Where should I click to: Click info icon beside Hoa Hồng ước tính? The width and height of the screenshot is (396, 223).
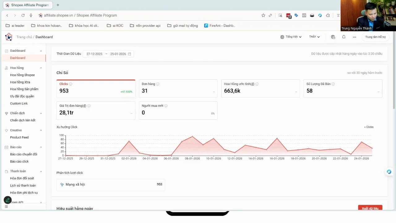click(x=257, y=84)
